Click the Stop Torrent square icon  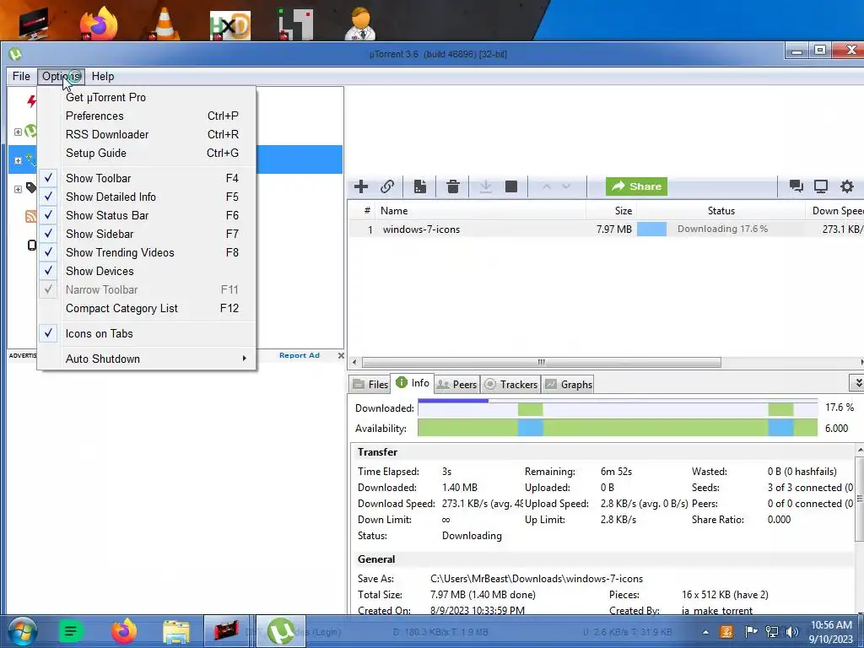[511, 186]
